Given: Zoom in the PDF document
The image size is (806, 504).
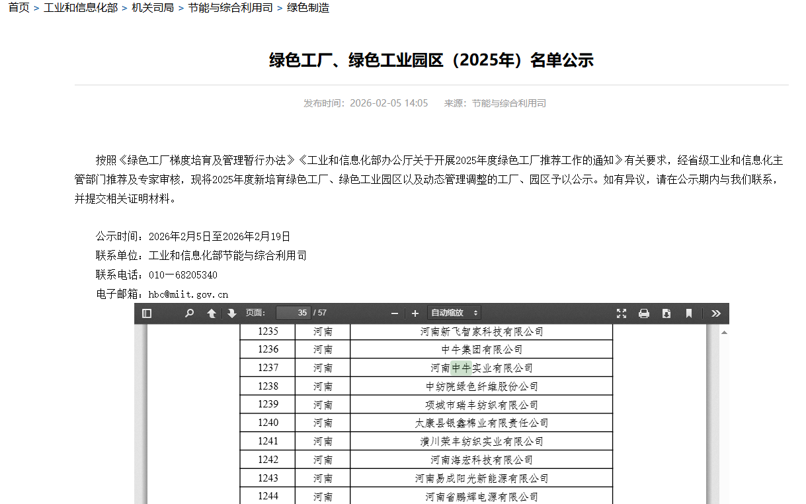Looking at the screenshot, I should [x=415, y=314].
